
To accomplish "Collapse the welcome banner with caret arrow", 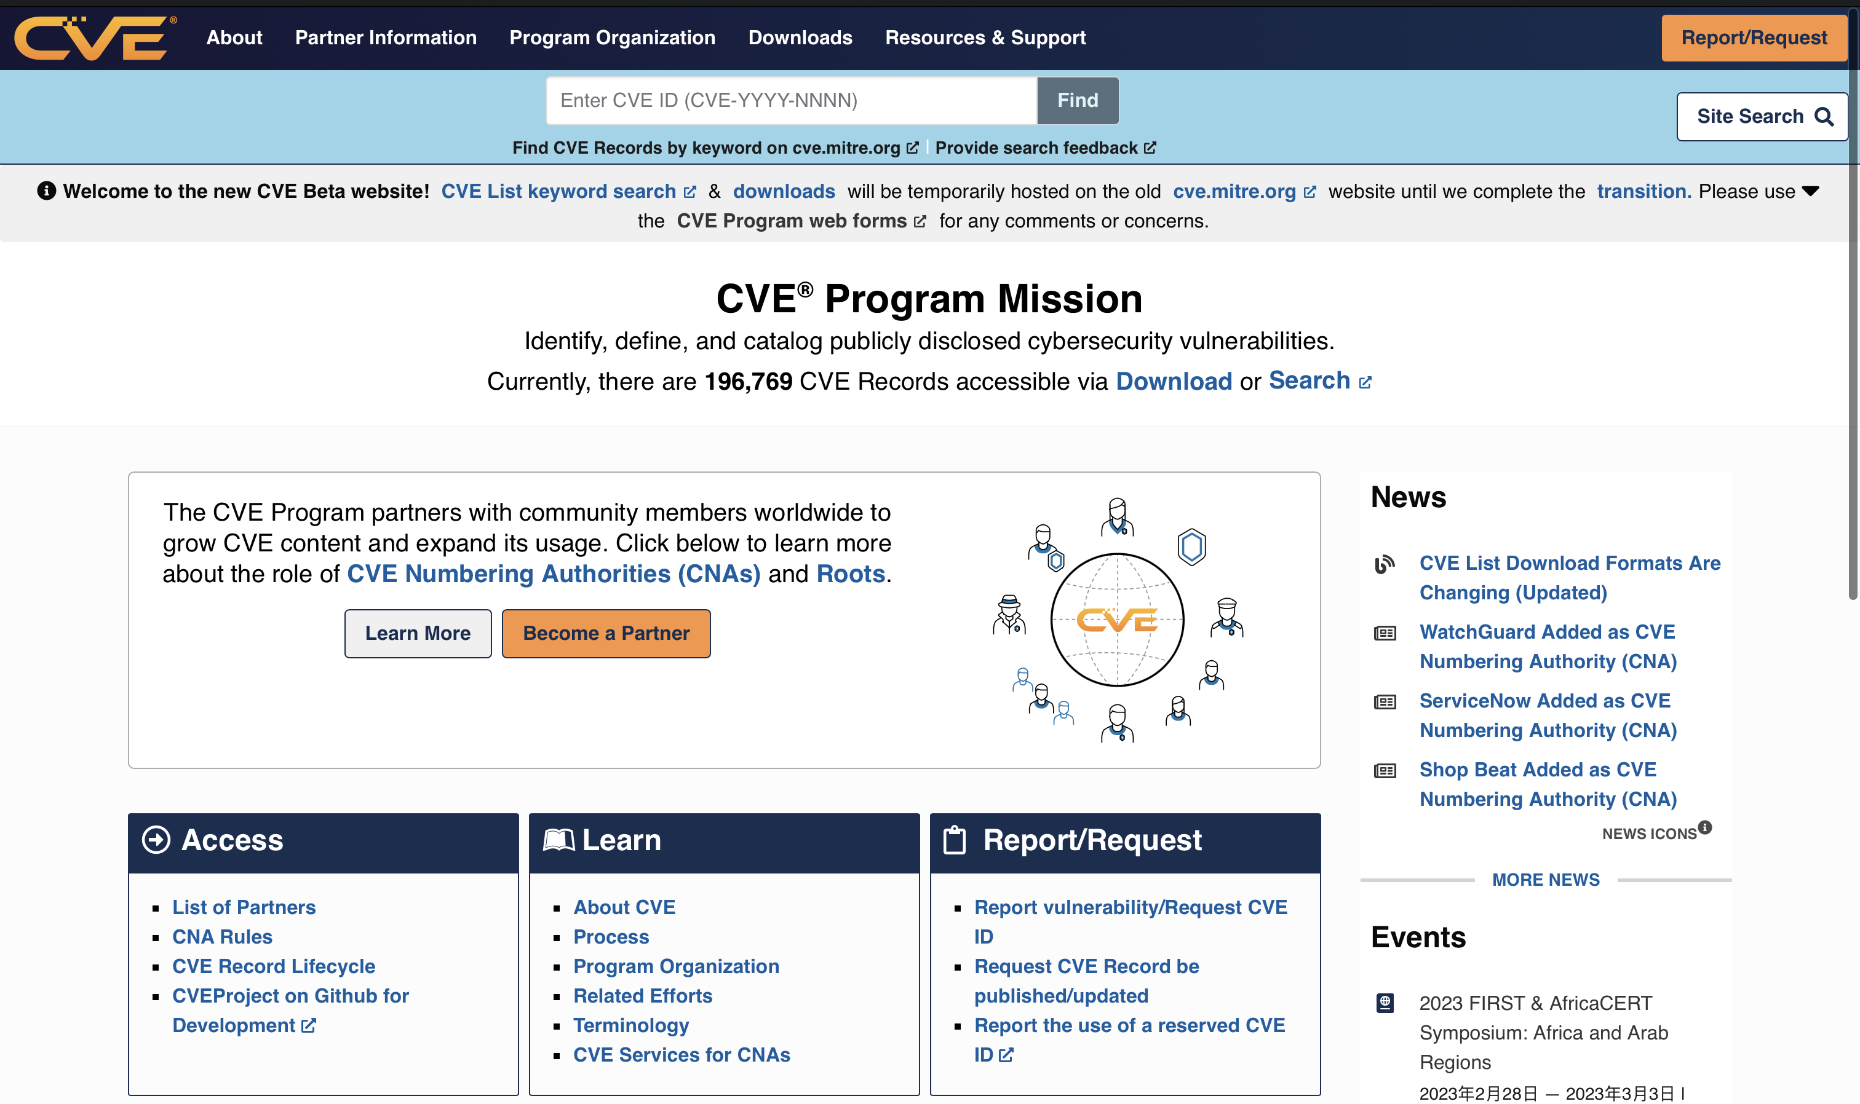I will coord(1811,191).
